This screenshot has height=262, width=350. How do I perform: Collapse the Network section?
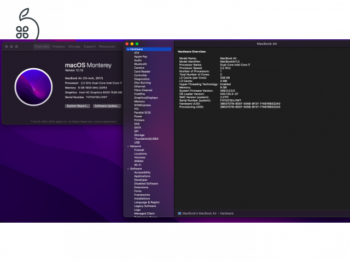point(128,146)
